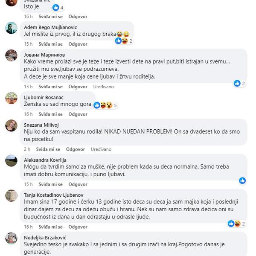Click Snezana Milivoj's profile photo

click(12, 125)
